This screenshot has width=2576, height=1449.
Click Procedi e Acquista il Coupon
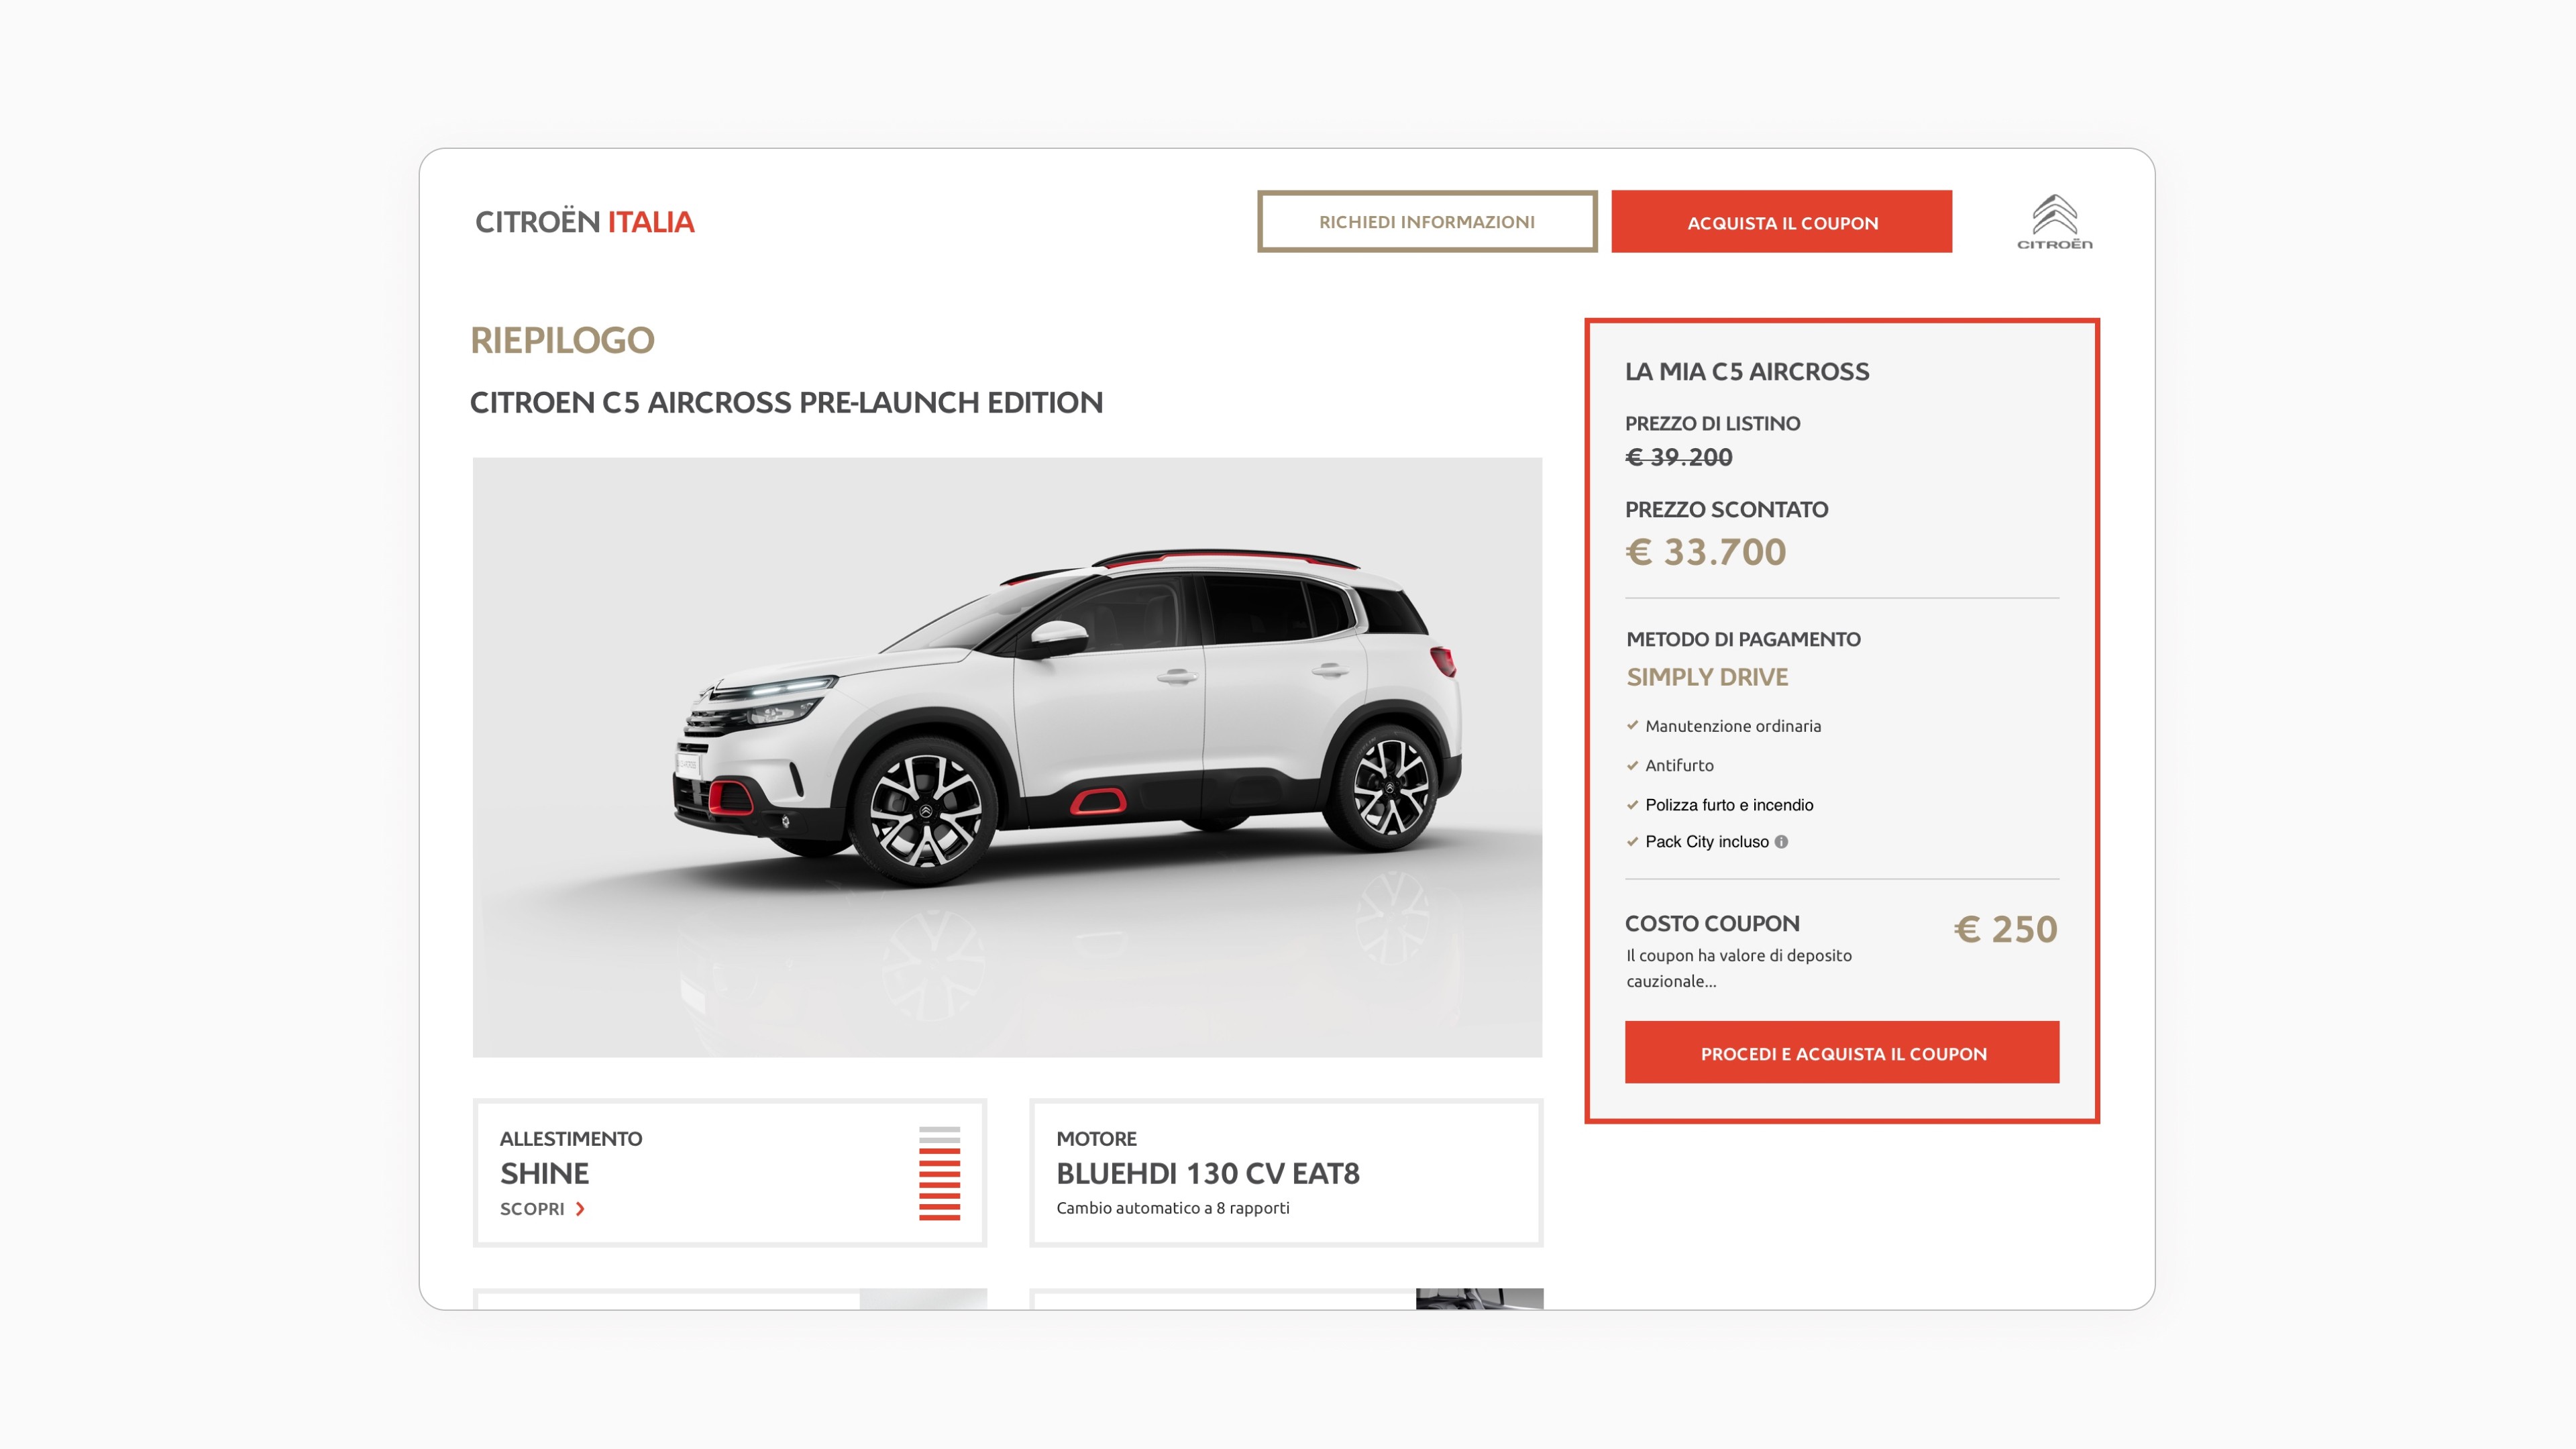click(1842, 1052)
